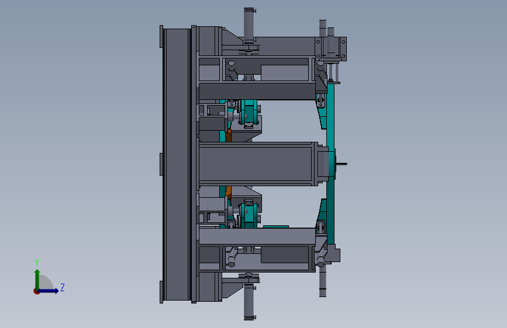This screenshot has height=328, width=507.
Task: Select the orange component above the central block
Action: tap(229, 135)
